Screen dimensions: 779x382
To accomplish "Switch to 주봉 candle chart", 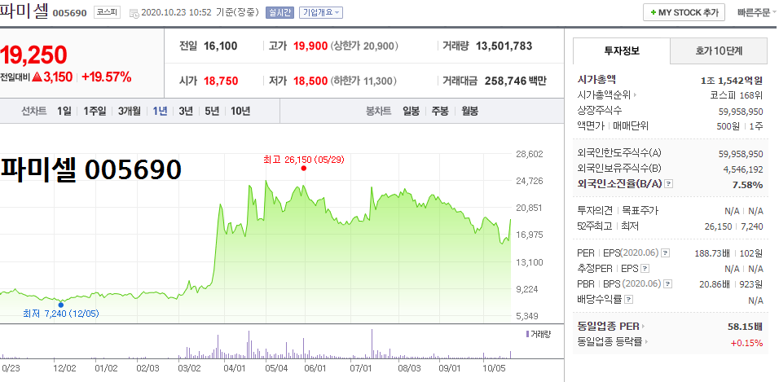I will click(x=440, y=112).
